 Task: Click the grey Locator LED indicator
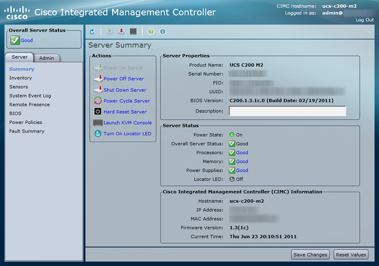click(232, 179)
